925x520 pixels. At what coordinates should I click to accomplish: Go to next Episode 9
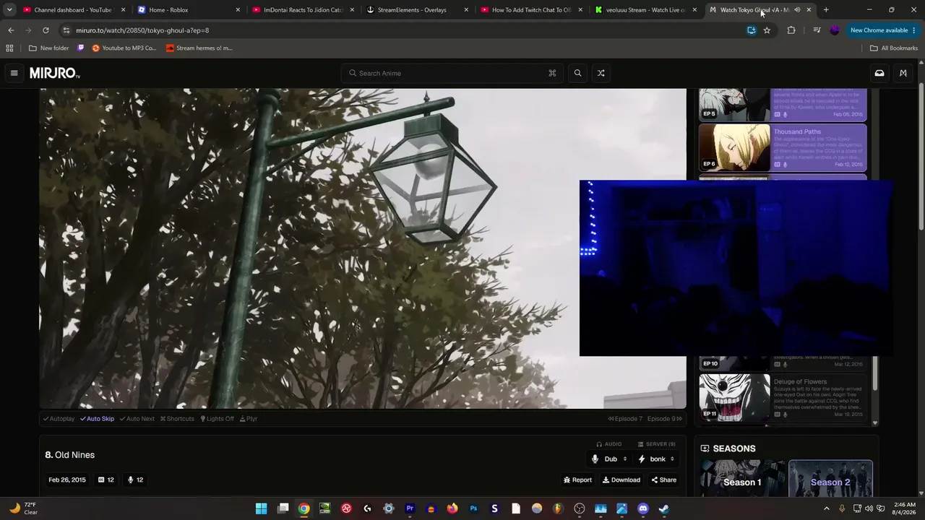[665, 419]
